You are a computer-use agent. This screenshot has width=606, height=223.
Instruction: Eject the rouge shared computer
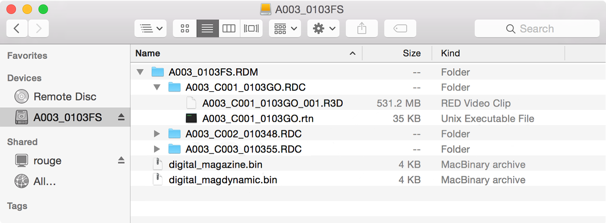click(x=121, y=160)
